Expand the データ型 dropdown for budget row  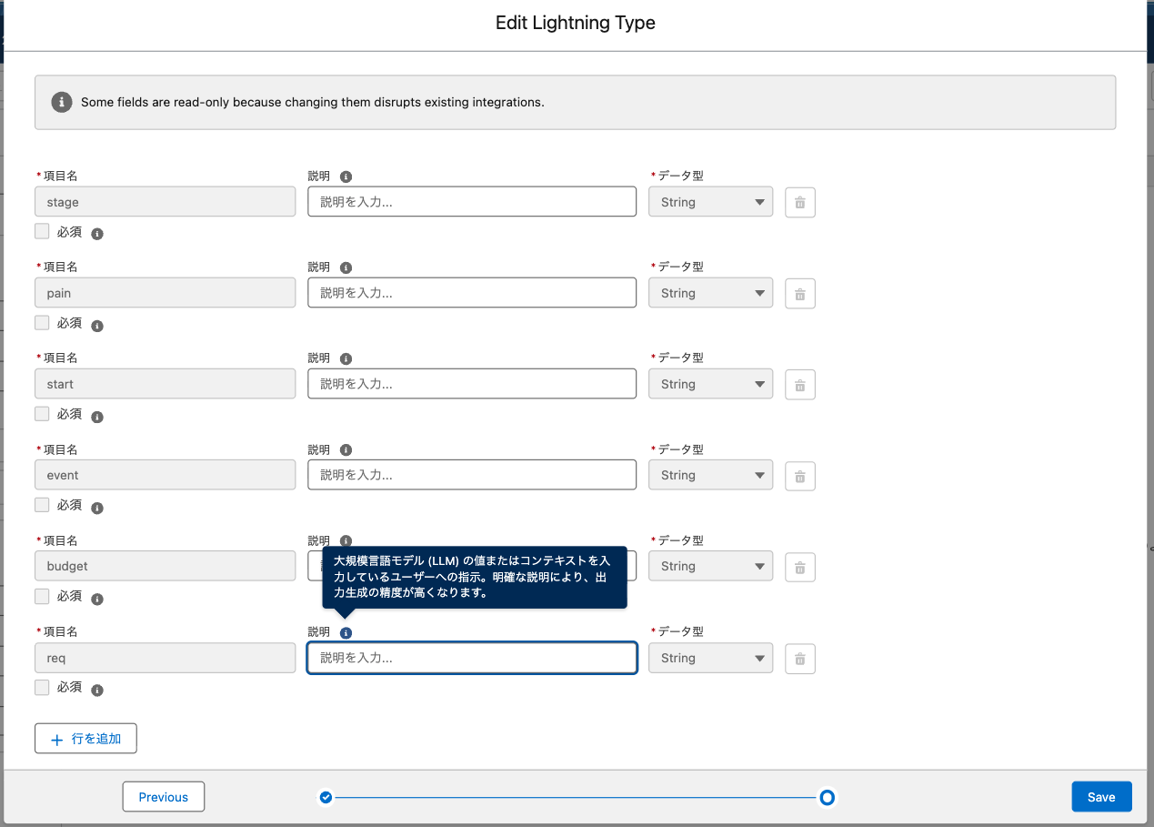click(x=710, y=566)
